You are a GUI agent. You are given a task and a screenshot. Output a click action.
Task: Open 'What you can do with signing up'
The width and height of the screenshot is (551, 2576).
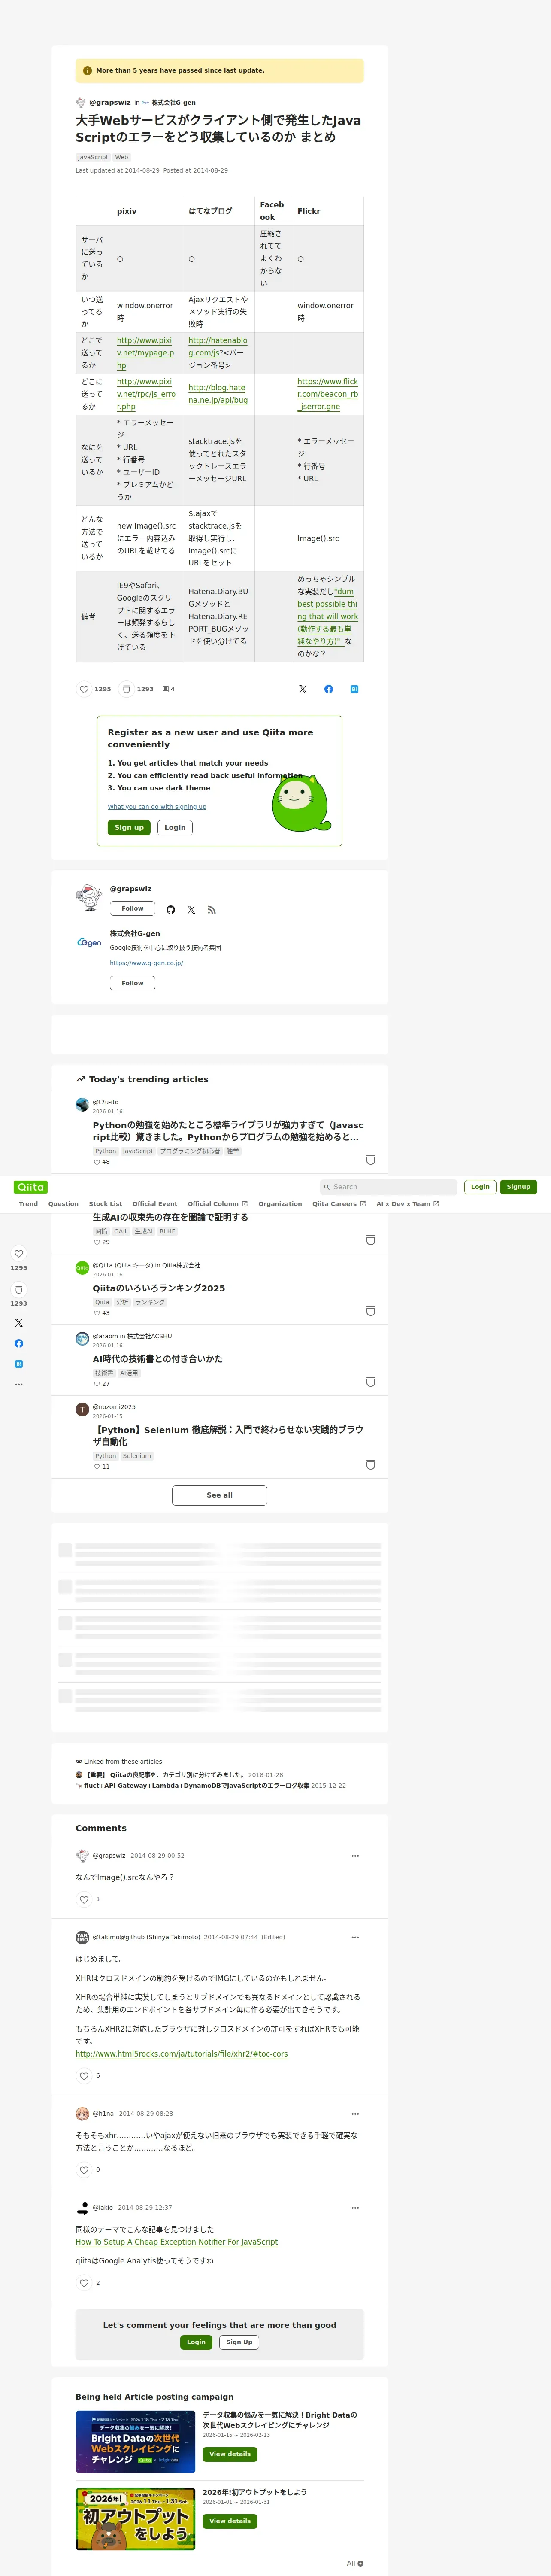pyautogui.click(x=157, y=807)
